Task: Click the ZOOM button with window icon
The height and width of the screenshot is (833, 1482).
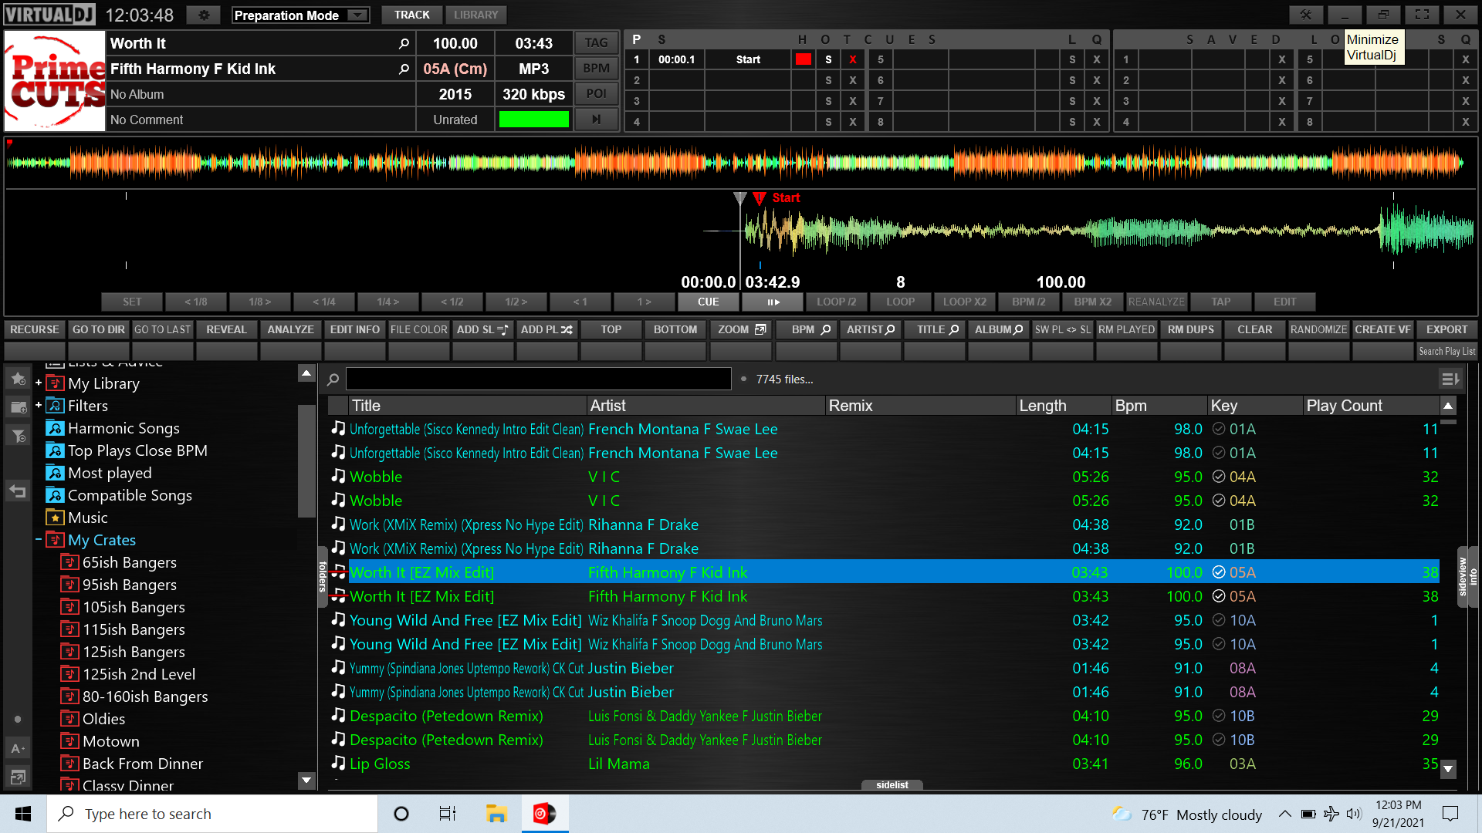Action: tap(741, 329)
